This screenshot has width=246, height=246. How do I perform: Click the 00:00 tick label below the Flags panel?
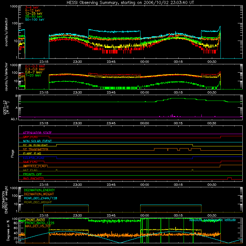[x=145, y=185]
